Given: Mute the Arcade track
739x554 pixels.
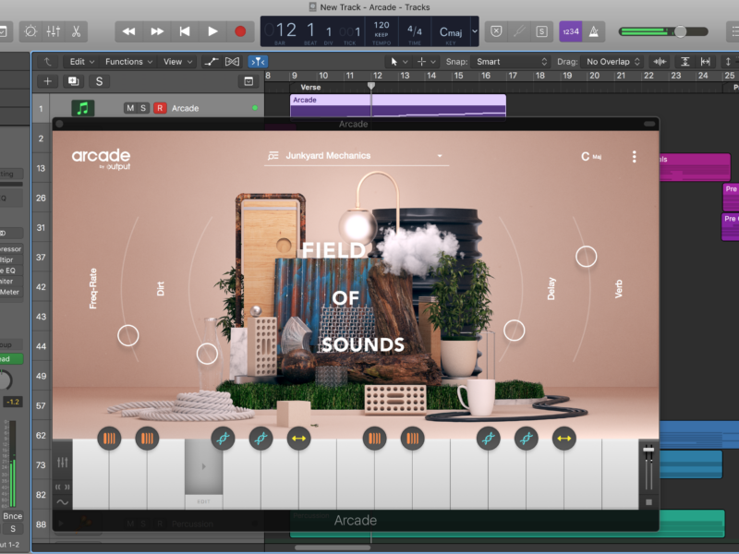Looking at the screenshot, I should [130, 108].
